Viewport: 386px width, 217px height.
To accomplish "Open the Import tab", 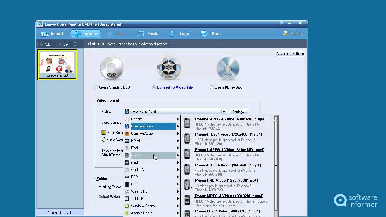I will pyautogui.click(x=52, y=34).
